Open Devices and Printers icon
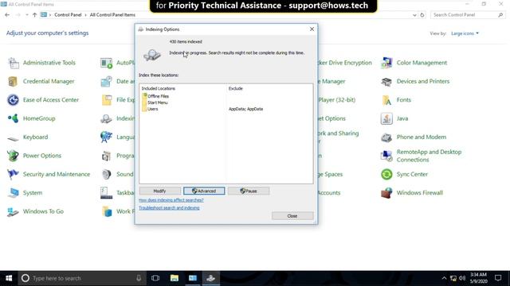The image size is (510, 286). click(386, 81)
